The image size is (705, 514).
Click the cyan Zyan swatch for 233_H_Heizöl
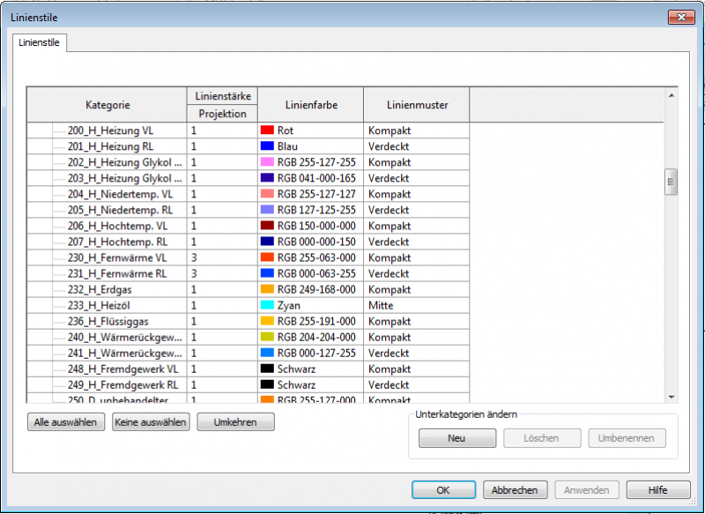[267, 305]
